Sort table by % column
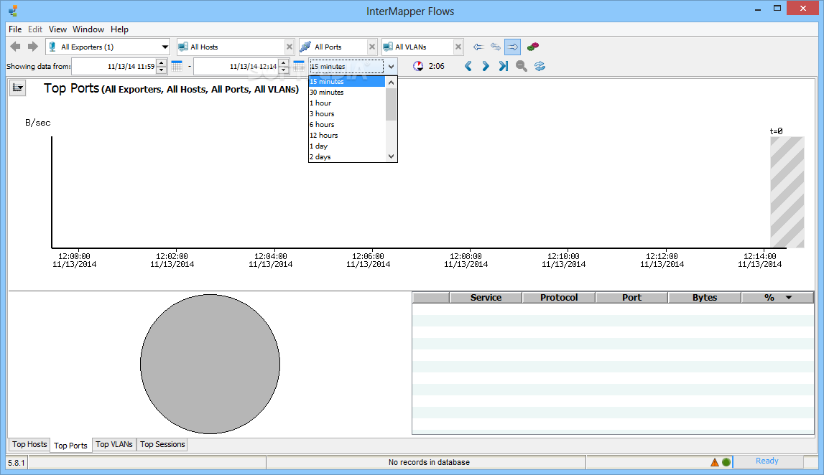 click(x=777, y=298)
